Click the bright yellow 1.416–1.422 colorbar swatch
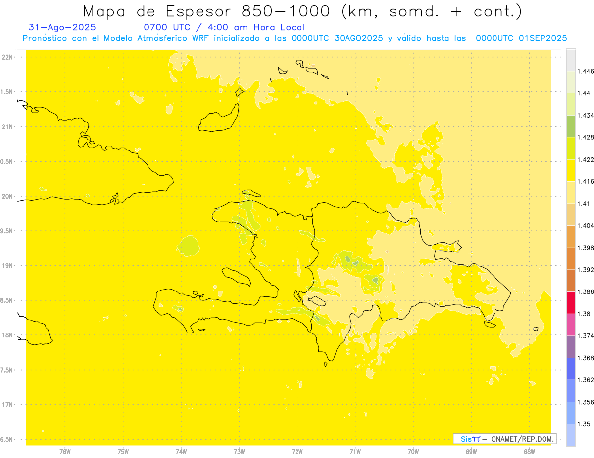The width and height of the screenshot is (594, 458). pyautogui.click(x=571, y=170)
